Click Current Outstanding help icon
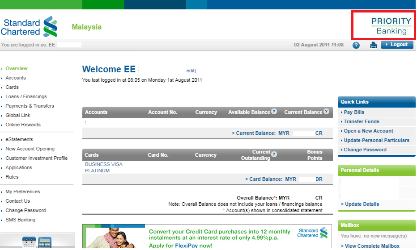 point(274,154)
